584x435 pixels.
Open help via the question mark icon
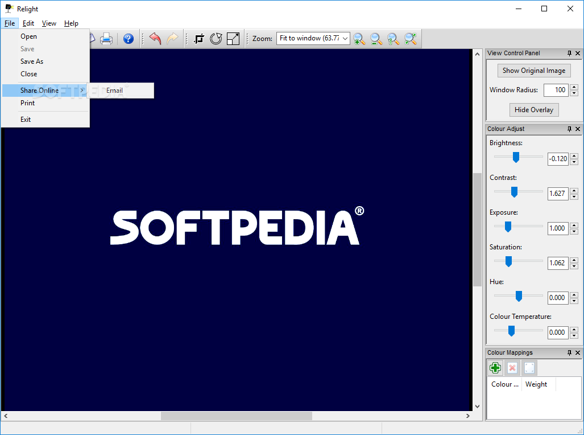[129, 39]
